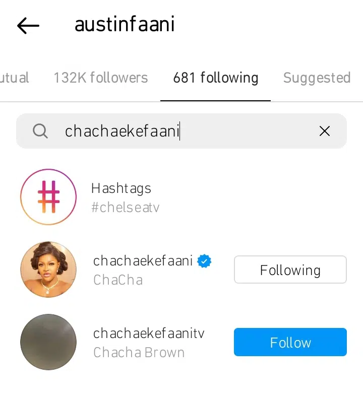Switch to the 132K followers tab
Screen dimensions: 363x401
[101, 78]
